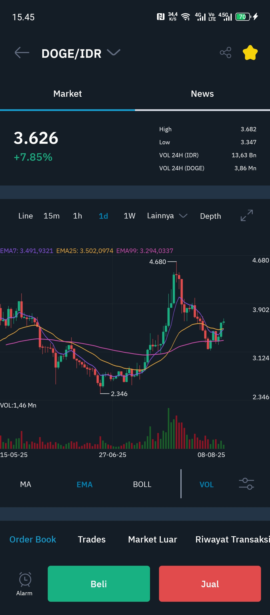Open the share icon

(225, 52)
